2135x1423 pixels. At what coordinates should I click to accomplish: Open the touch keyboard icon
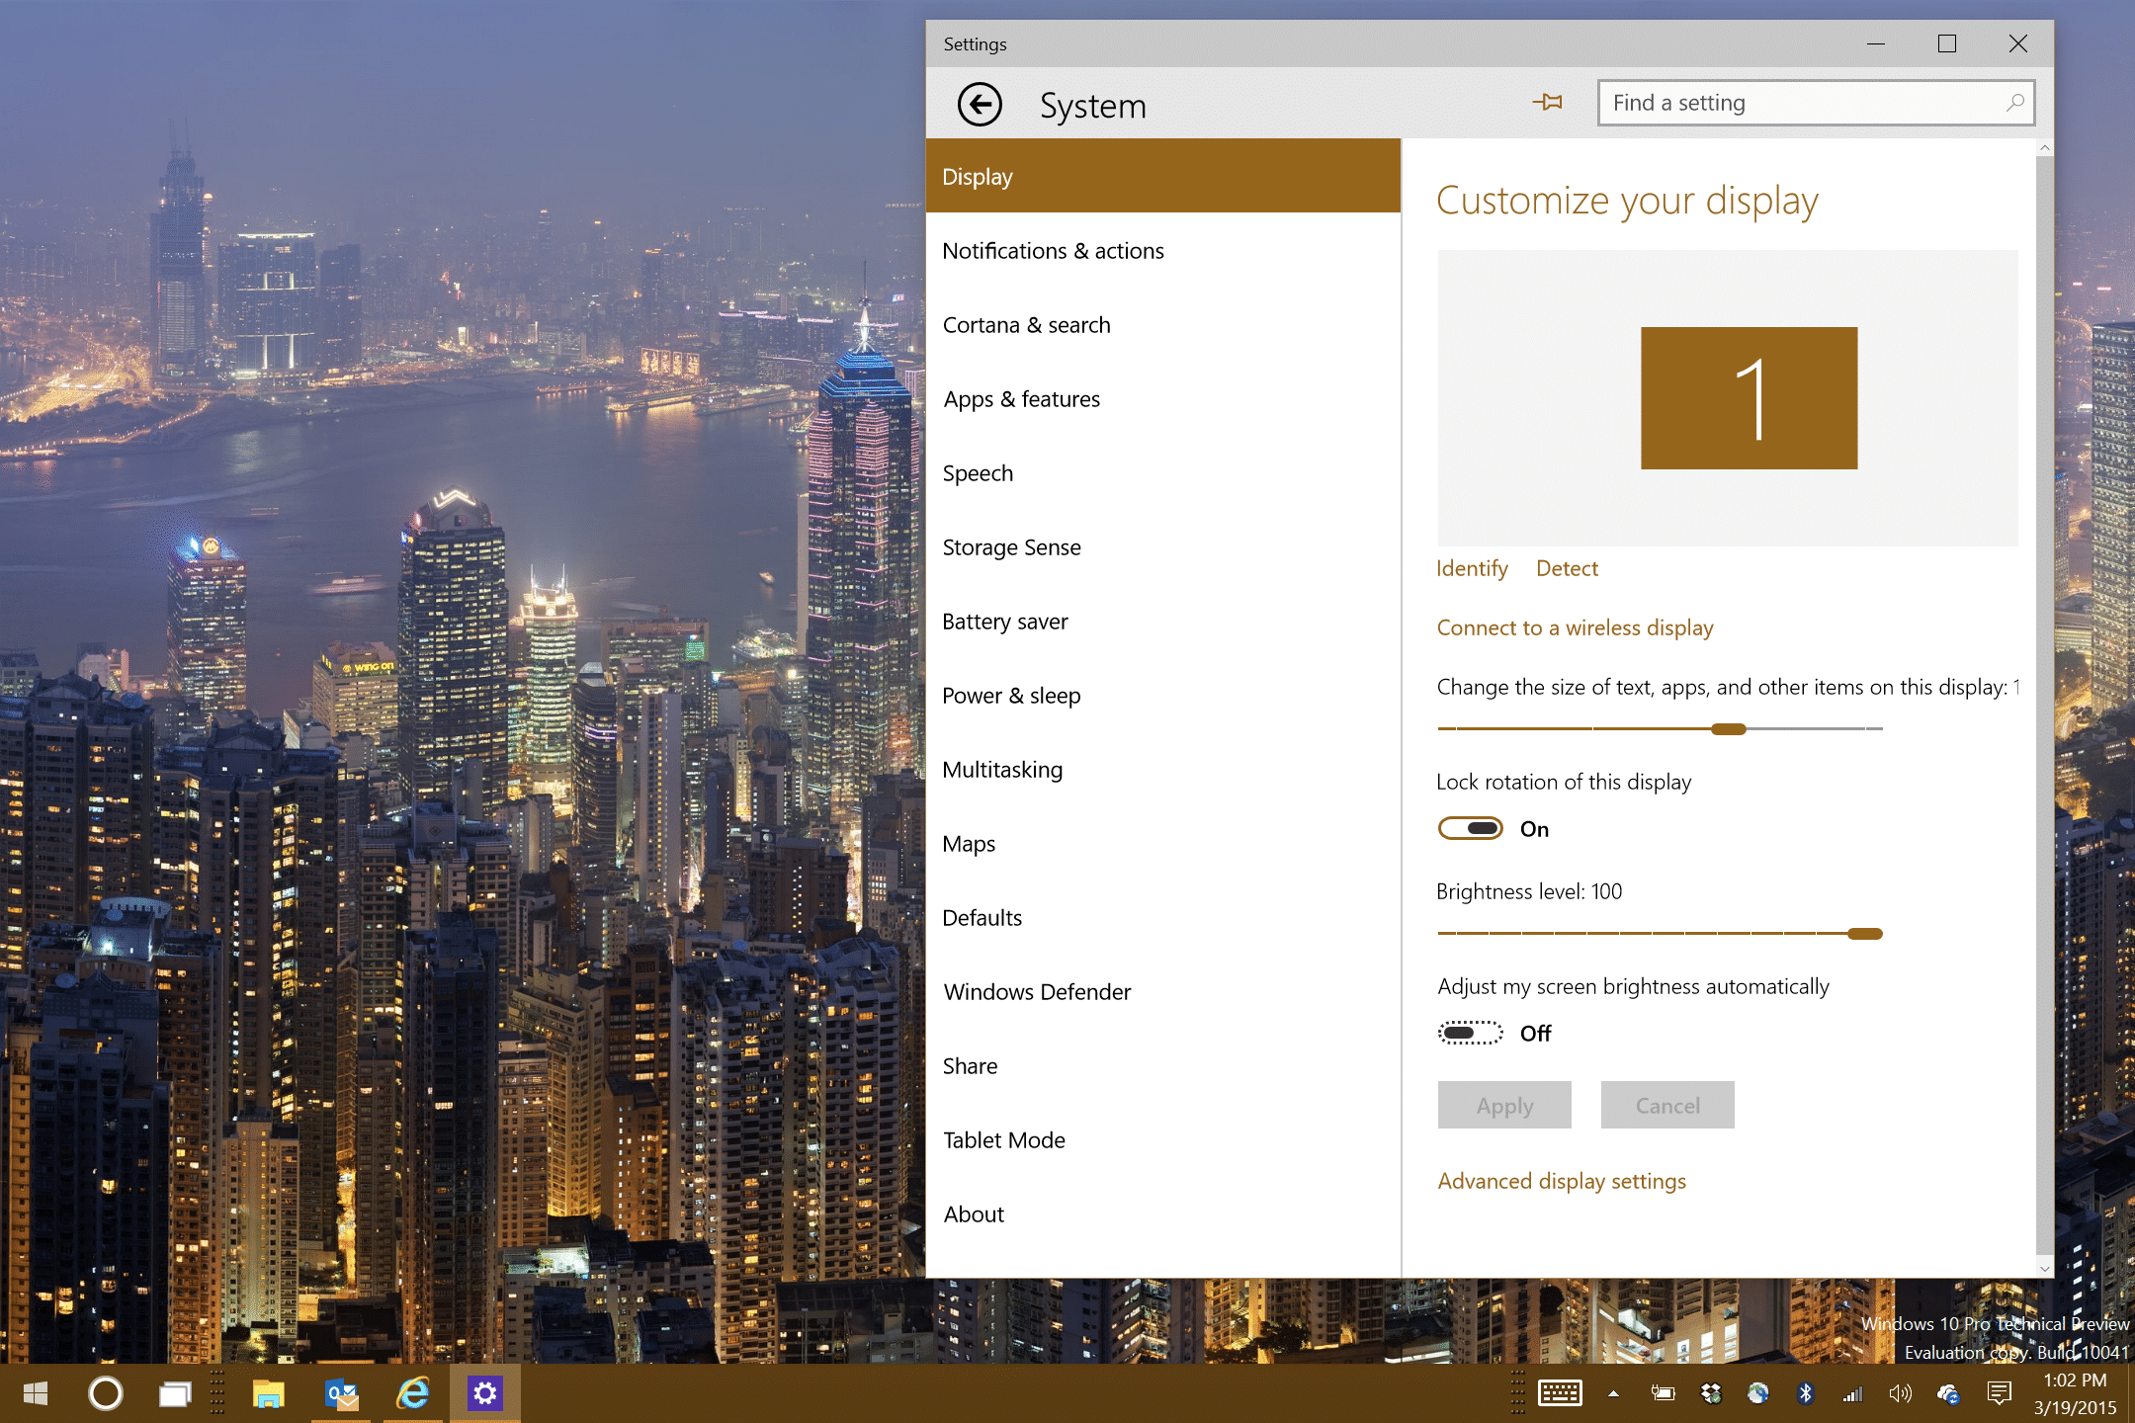(x=1560, y=1393)
